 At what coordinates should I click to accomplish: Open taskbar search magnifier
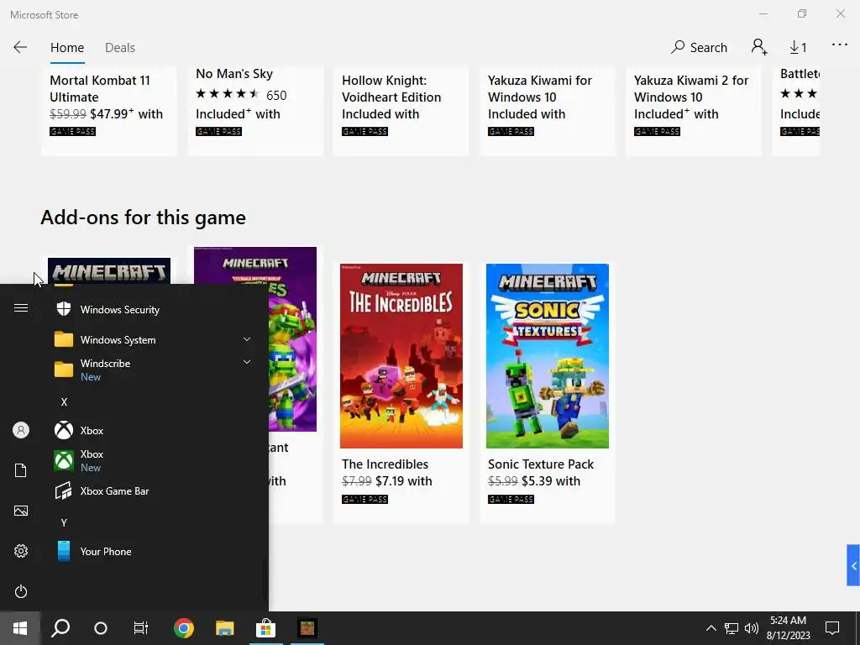point(60,628)
